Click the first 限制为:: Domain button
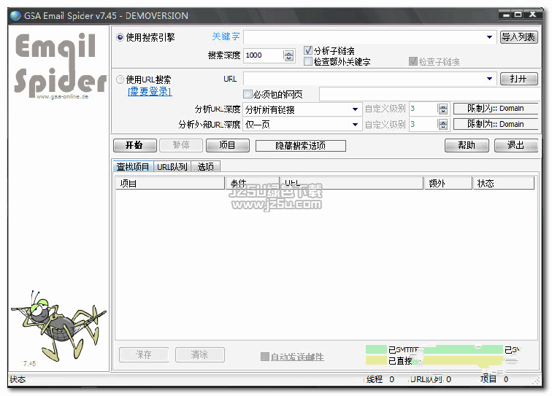 [x=496, y=109]
